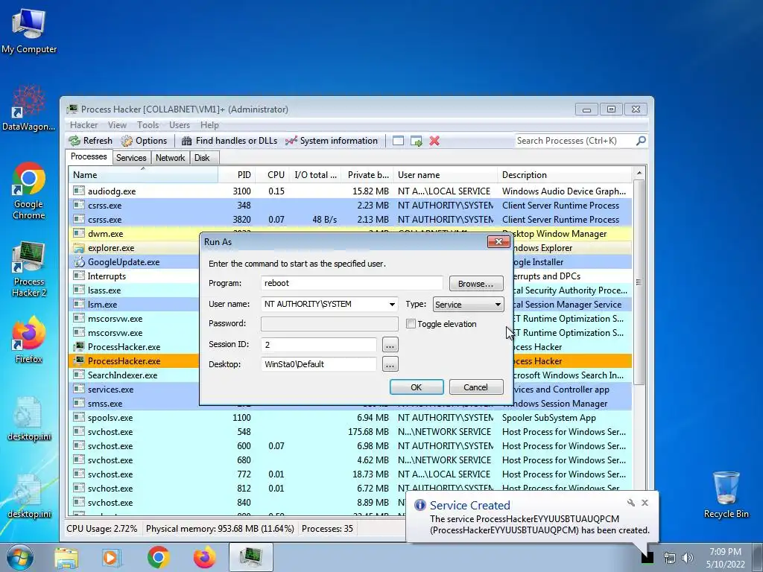Switch to the Services tab

pyautogui.click(x=131, y=158)
